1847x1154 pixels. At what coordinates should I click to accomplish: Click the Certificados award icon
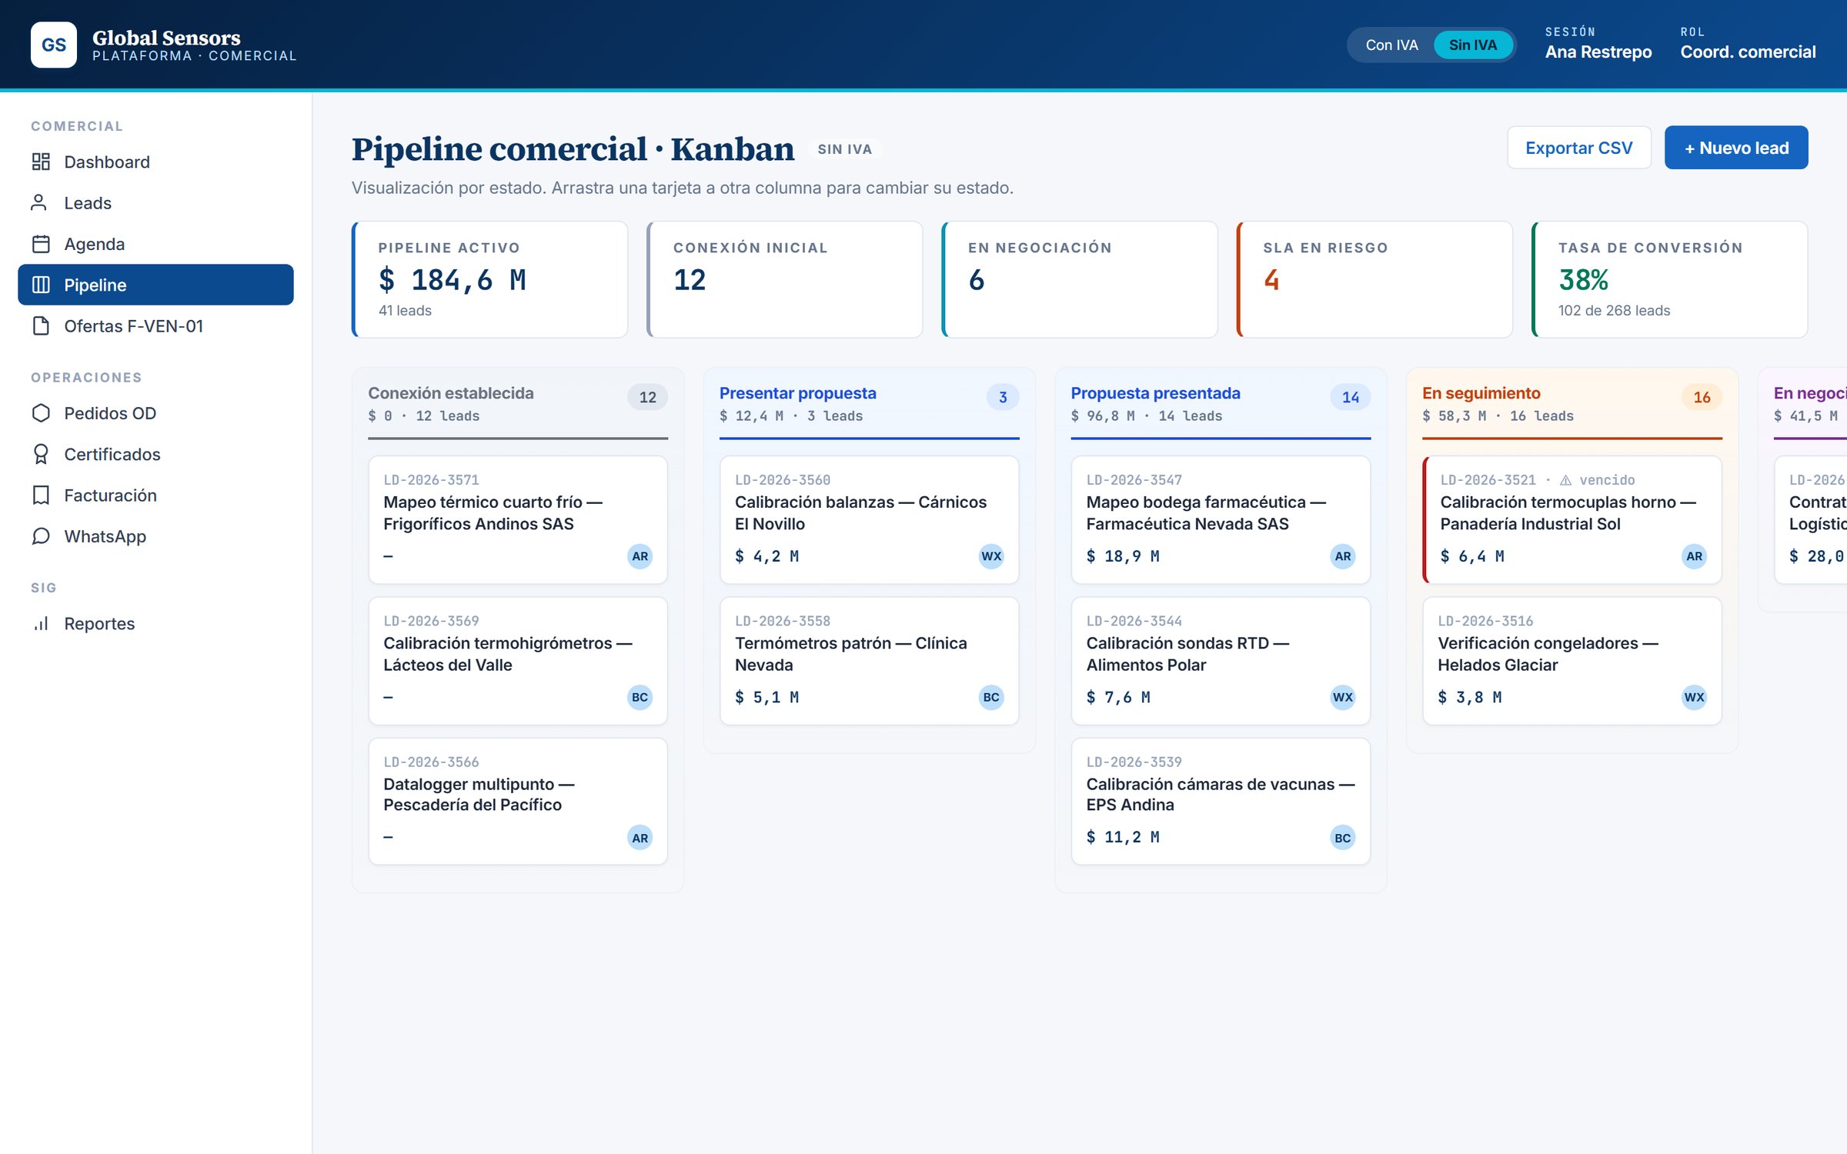coord(41,454)
